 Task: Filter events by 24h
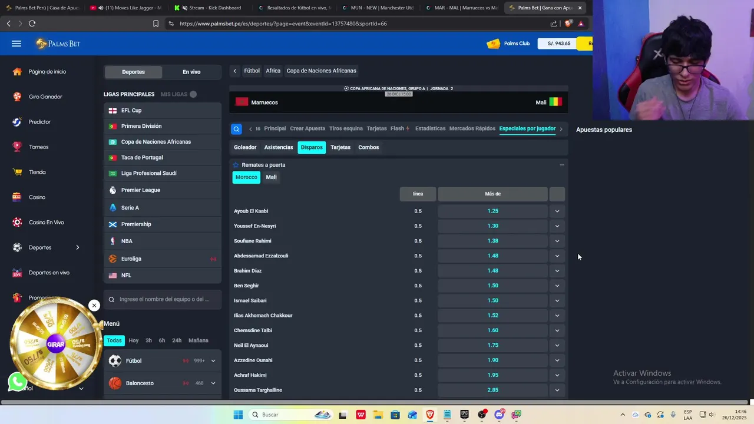point(177,340)
